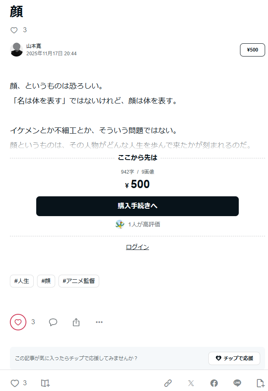Share article on Facebook
The image size is (268, 391).
[x=214, y=383]
